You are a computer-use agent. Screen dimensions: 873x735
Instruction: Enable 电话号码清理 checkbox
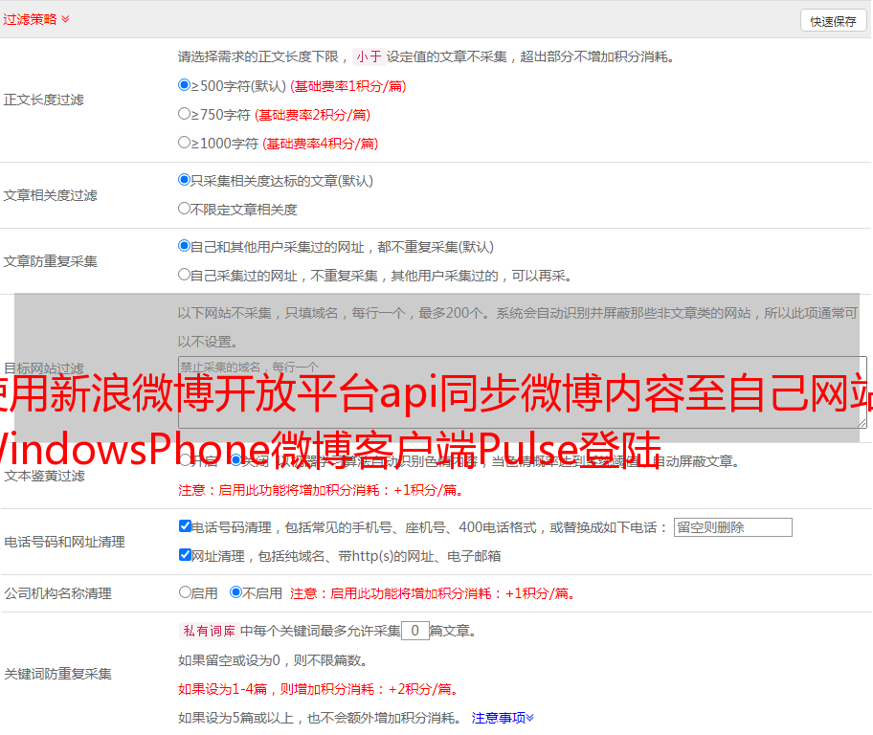[186, 526]
